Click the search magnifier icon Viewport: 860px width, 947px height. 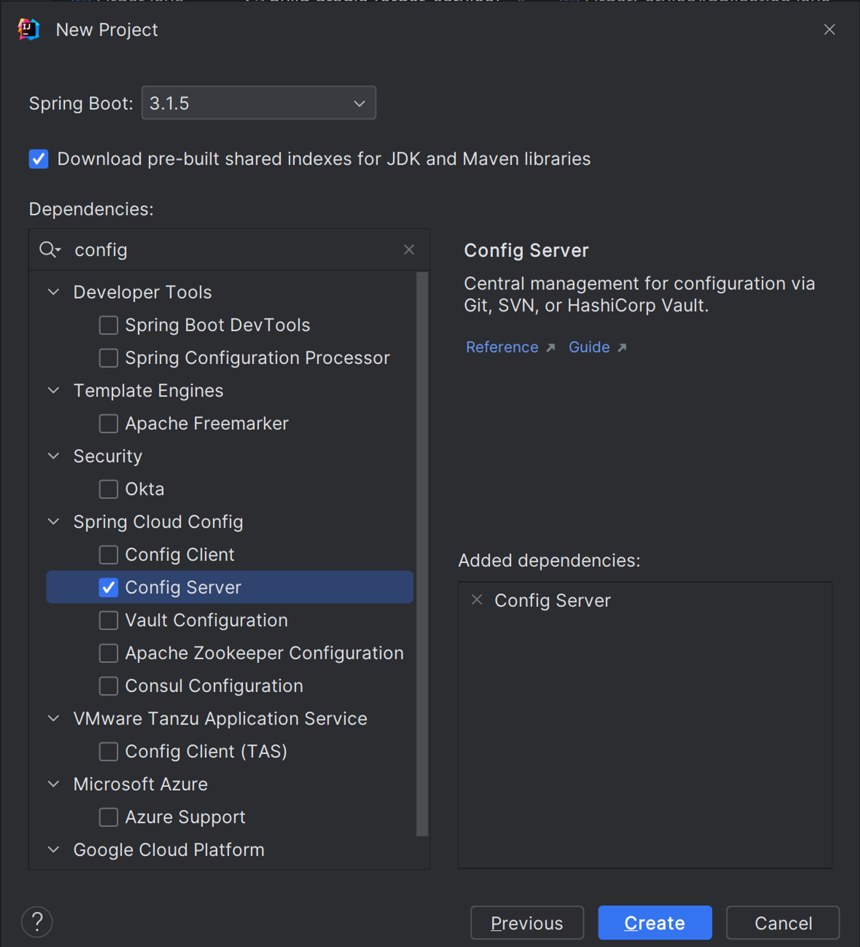coord(50,250)
